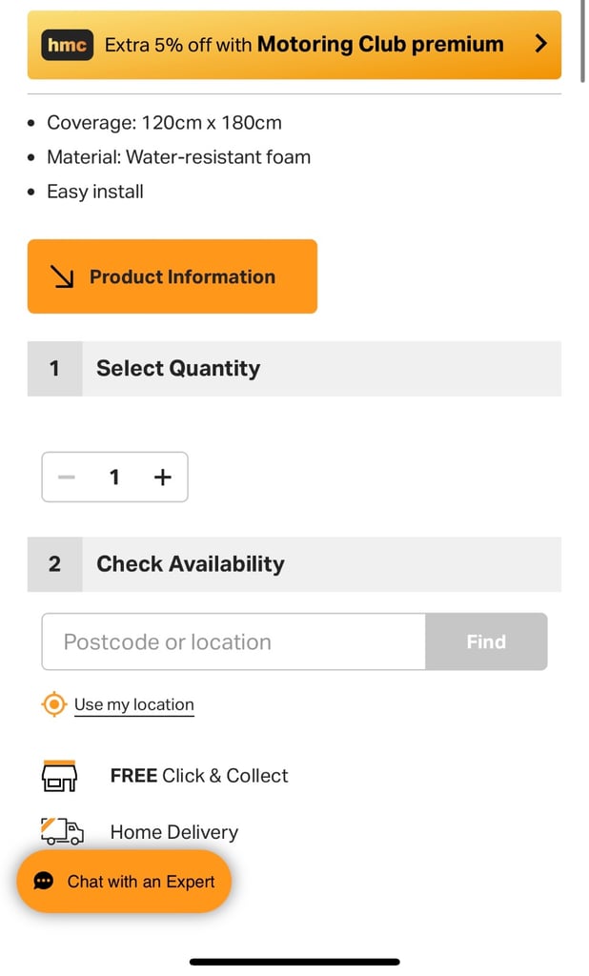The height and width of the screenshot is (976, 589).
Task: Focus the Postcode or location field
Action: pos(234,641)
